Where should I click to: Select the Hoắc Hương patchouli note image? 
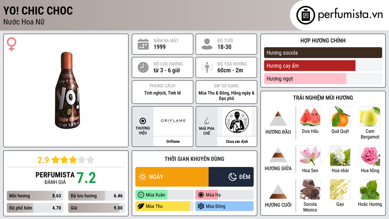click(x=370, y=189)
